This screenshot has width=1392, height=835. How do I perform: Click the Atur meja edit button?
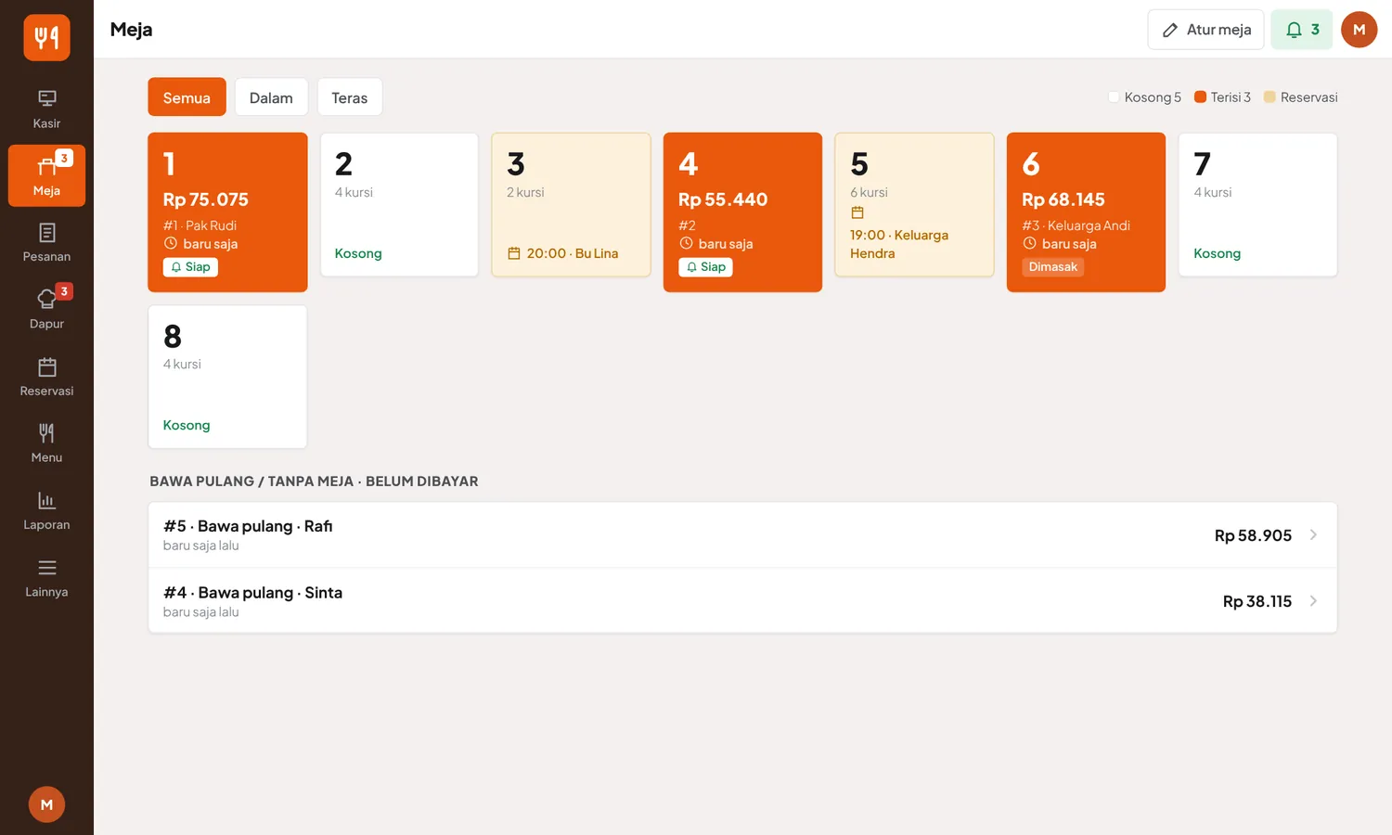click(1205, 30)
